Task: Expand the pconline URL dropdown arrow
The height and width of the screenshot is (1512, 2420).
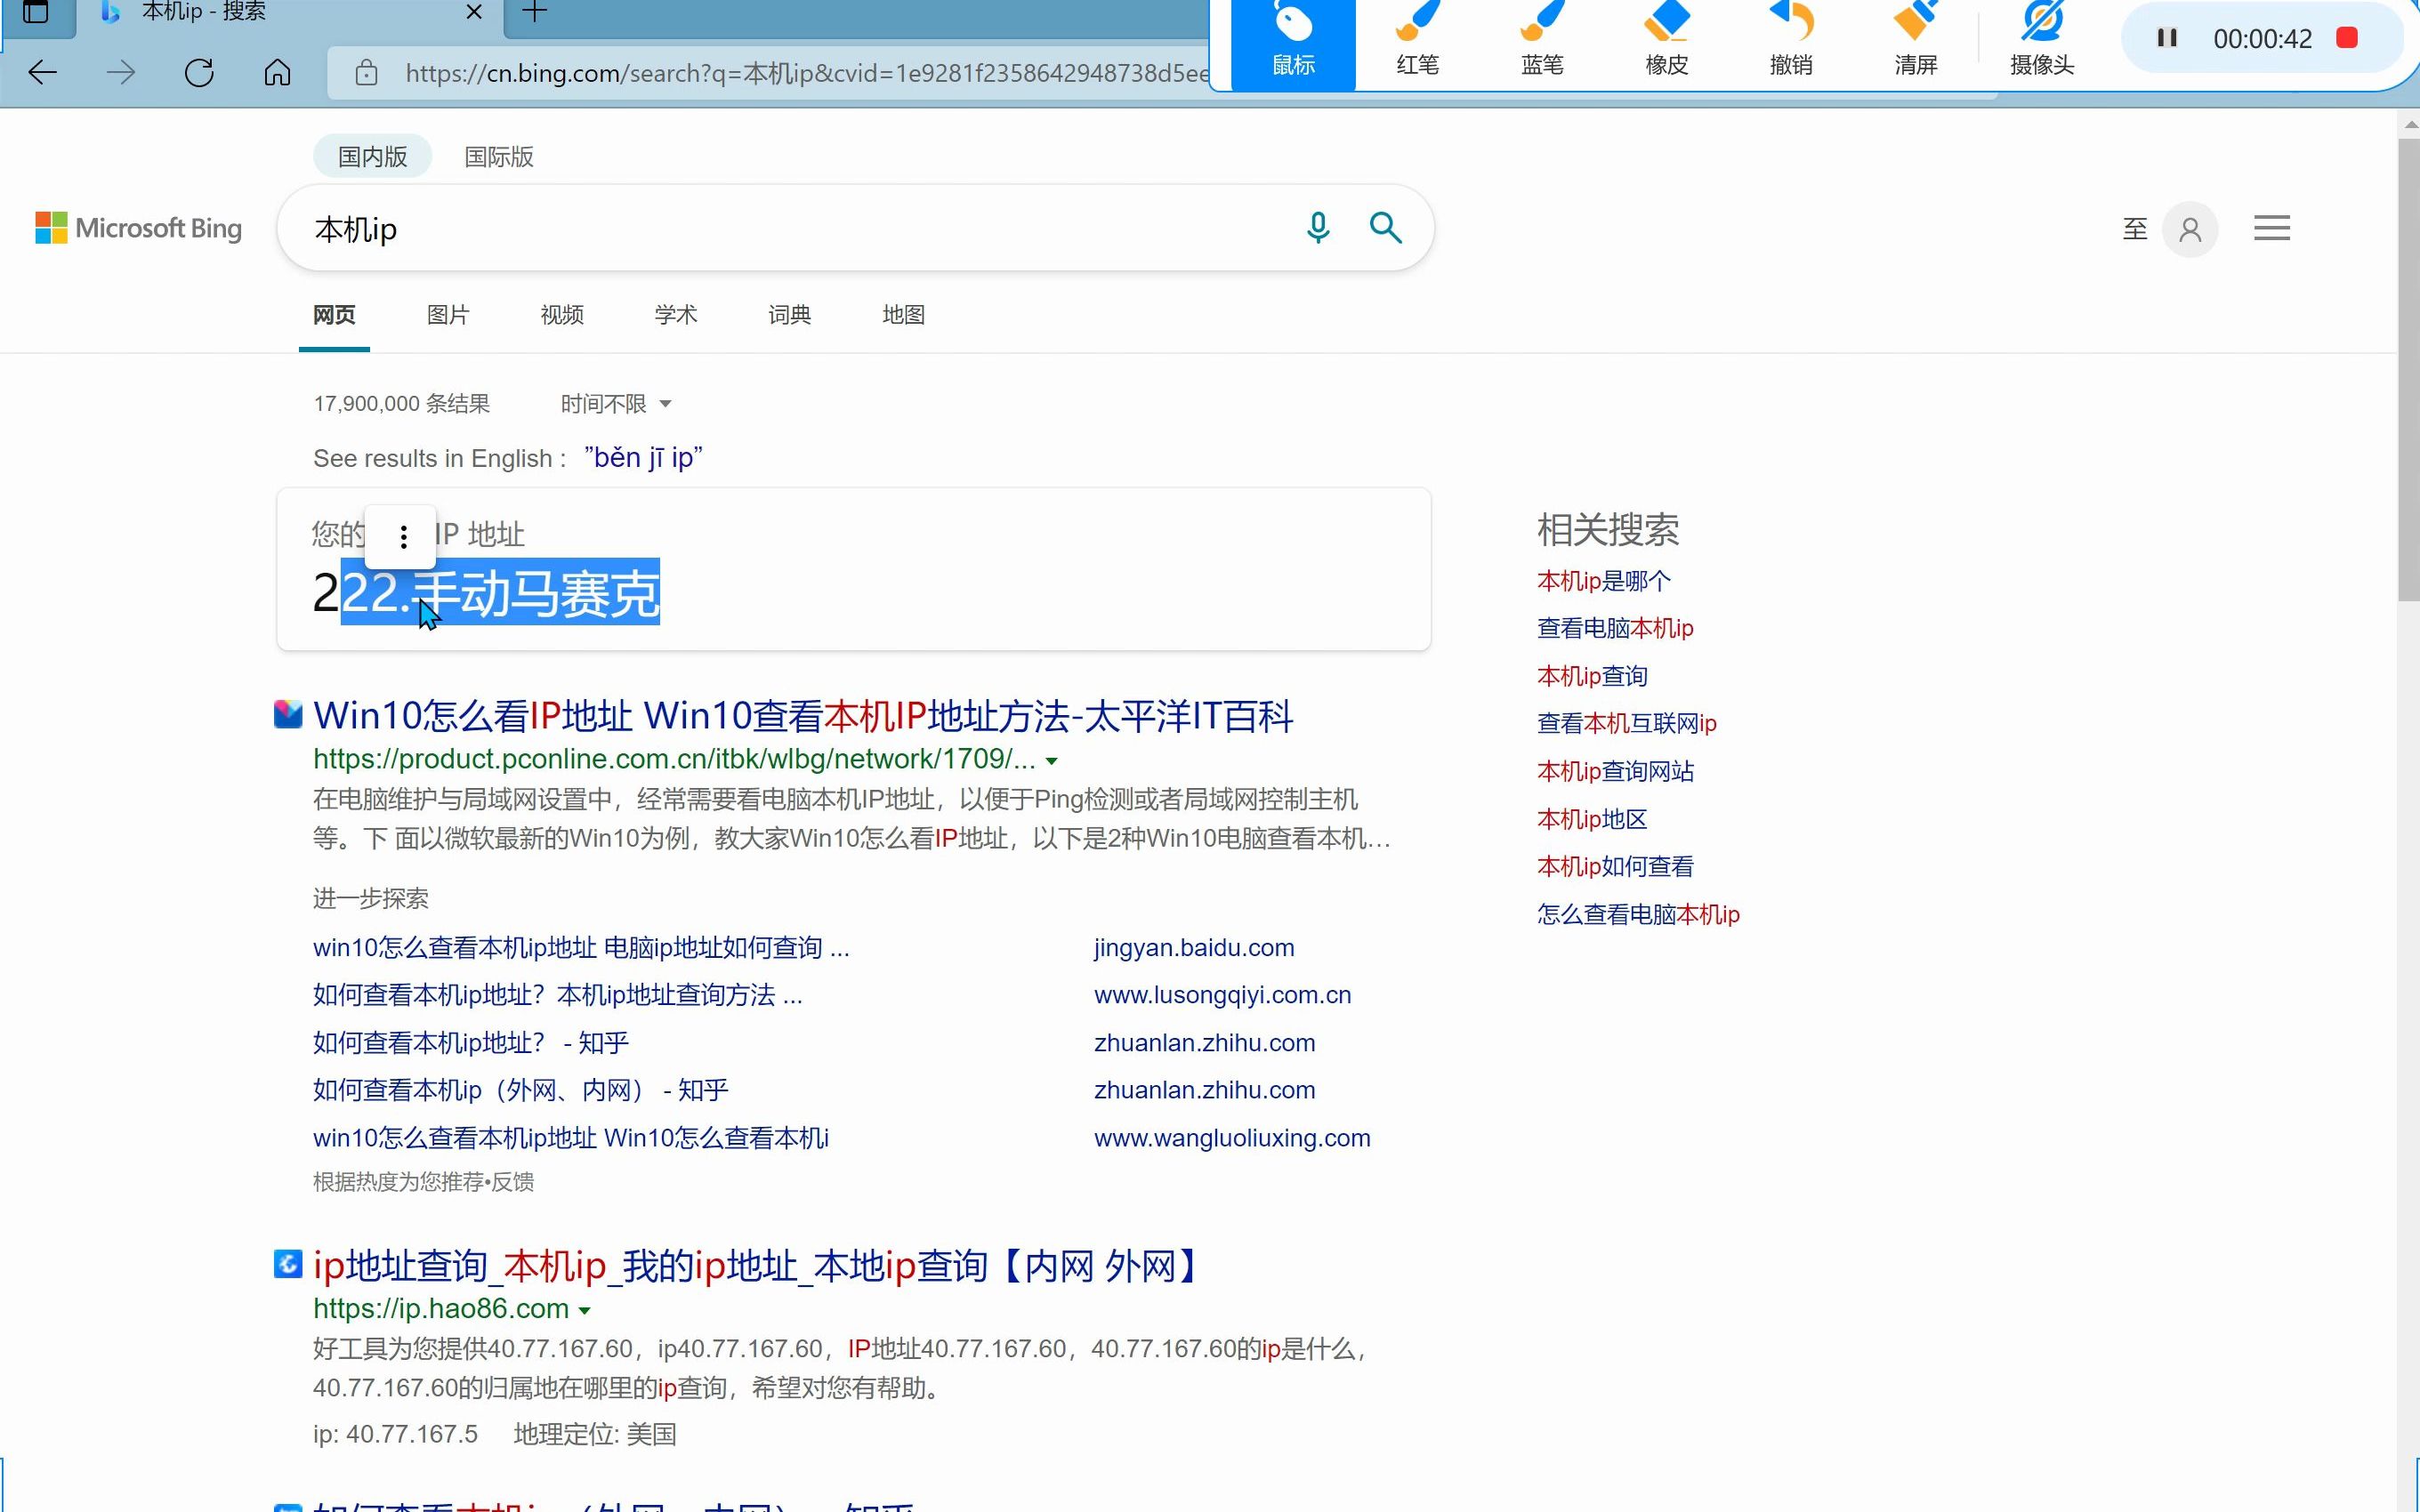Action: [1051, 761]
